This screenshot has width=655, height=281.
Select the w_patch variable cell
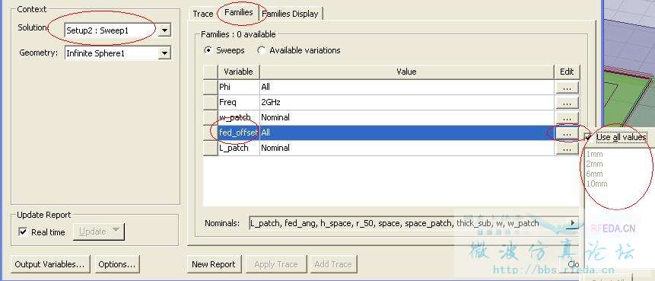pyautogui.click(x=239, y=117)
